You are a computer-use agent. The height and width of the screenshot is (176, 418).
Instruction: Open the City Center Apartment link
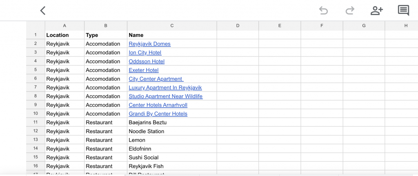(x=156, y=79)
